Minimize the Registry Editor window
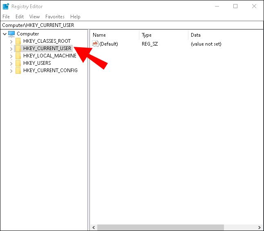264x231 pixels. click(217, 7)
